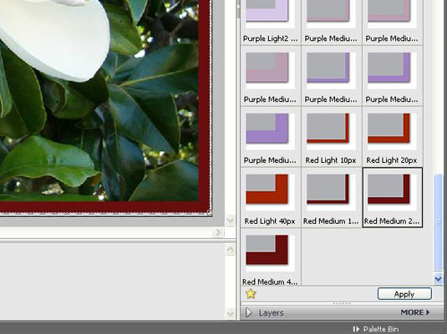Click canvas vertical scroll down arrow
Viewport: 447px width, 334px height.
click(x=231, y=220)
